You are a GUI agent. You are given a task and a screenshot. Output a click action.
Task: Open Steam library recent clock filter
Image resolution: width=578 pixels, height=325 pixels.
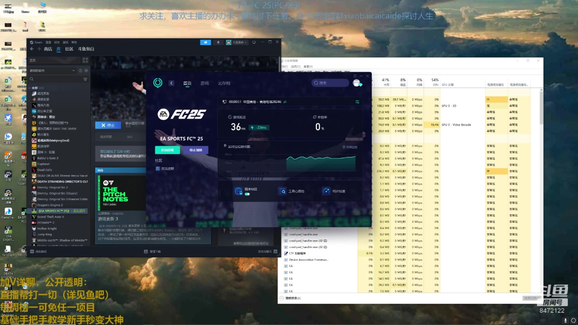tap(80, 70)
